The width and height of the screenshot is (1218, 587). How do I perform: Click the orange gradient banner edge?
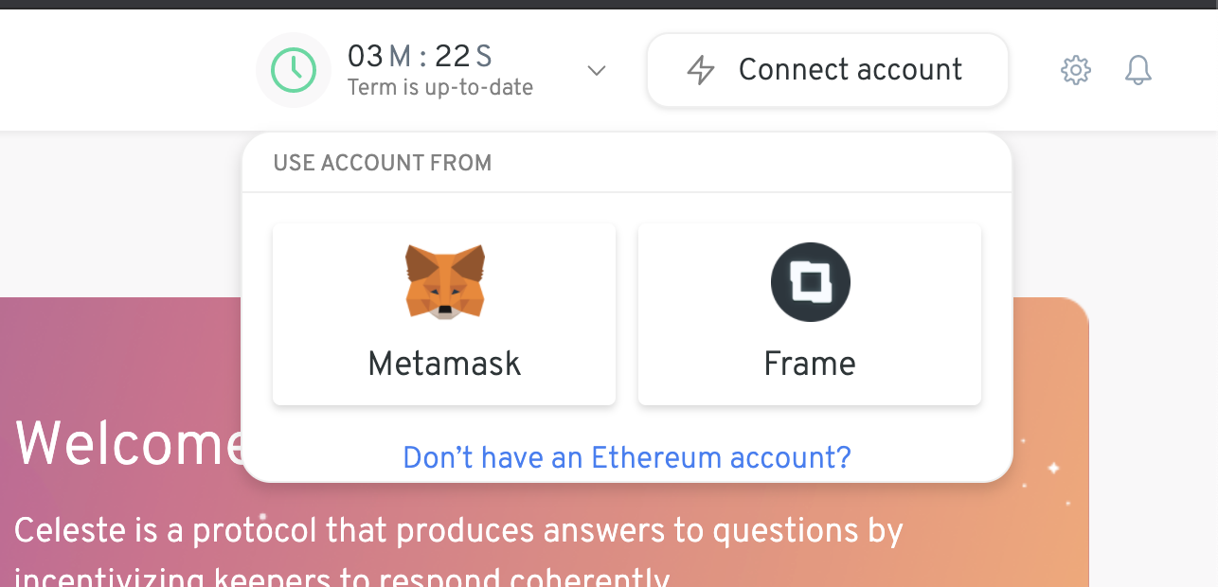coord(1051,379)
